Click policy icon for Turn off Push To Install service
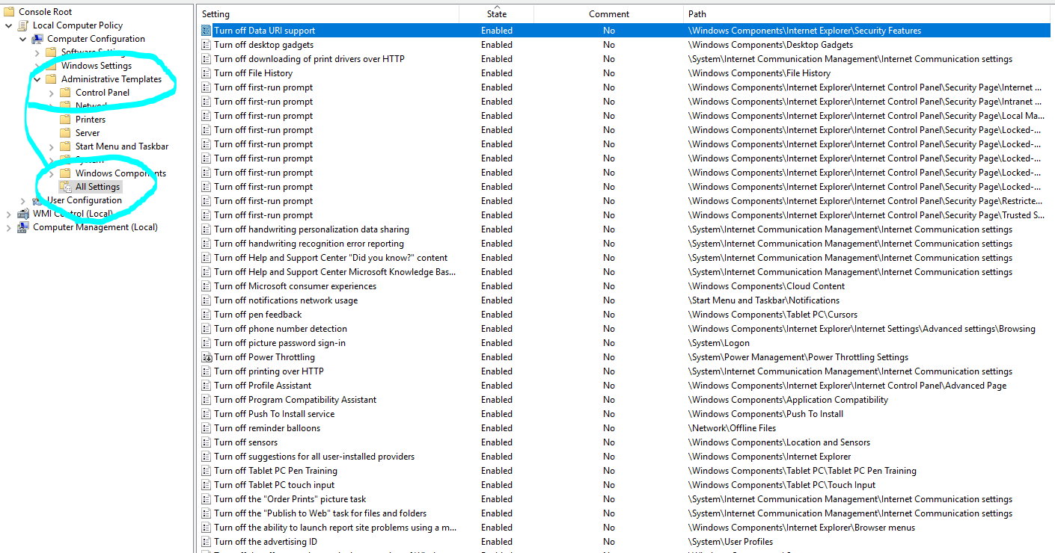This screenshot has height=553, width=1055. [x=207, y=414]
